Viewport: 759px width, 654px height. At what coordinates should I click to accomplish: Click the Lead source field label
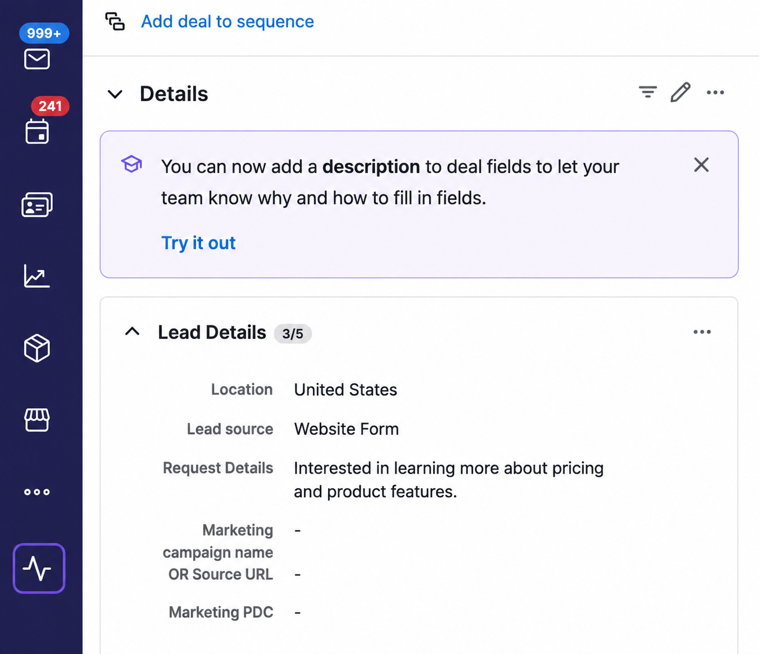pyautogui.click(x=230, y=429)
